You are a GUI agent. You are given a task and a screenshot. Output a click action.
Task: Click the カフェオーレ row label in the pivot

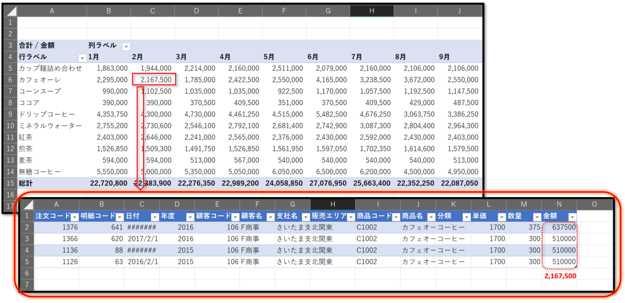coord(40,80)
